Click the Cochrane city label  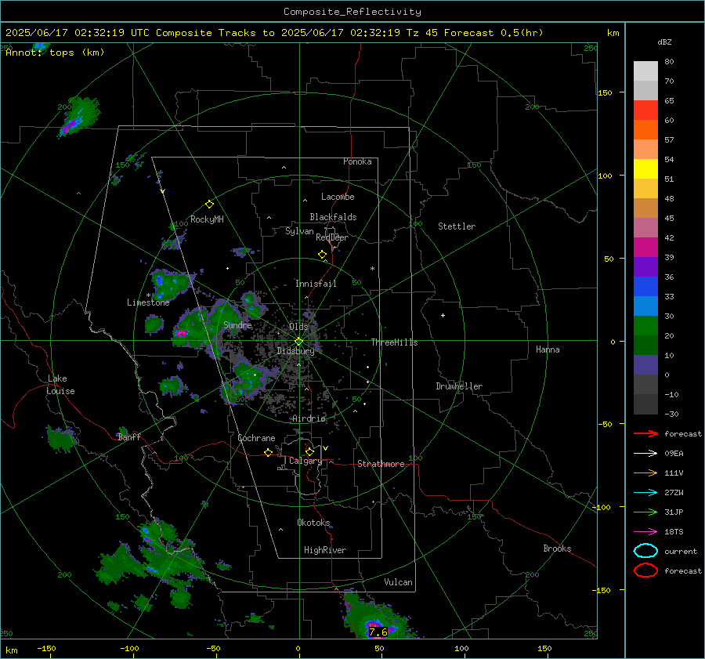click(256, 438)
